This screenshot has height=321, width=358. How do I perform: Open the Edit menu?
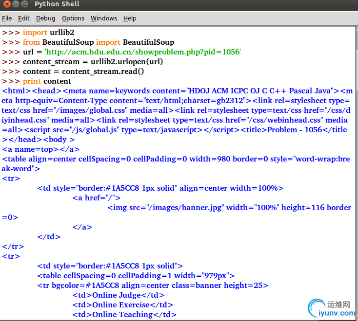24,18
